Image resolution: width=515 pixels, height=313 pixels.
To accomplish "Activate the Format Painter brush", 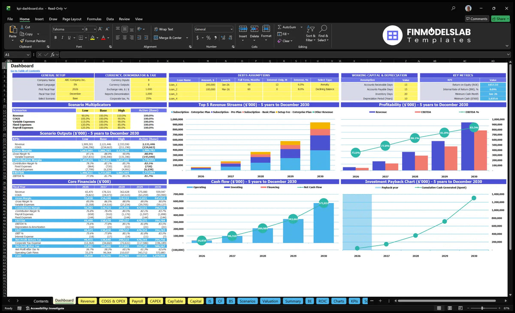I will (x=22, y=41).
